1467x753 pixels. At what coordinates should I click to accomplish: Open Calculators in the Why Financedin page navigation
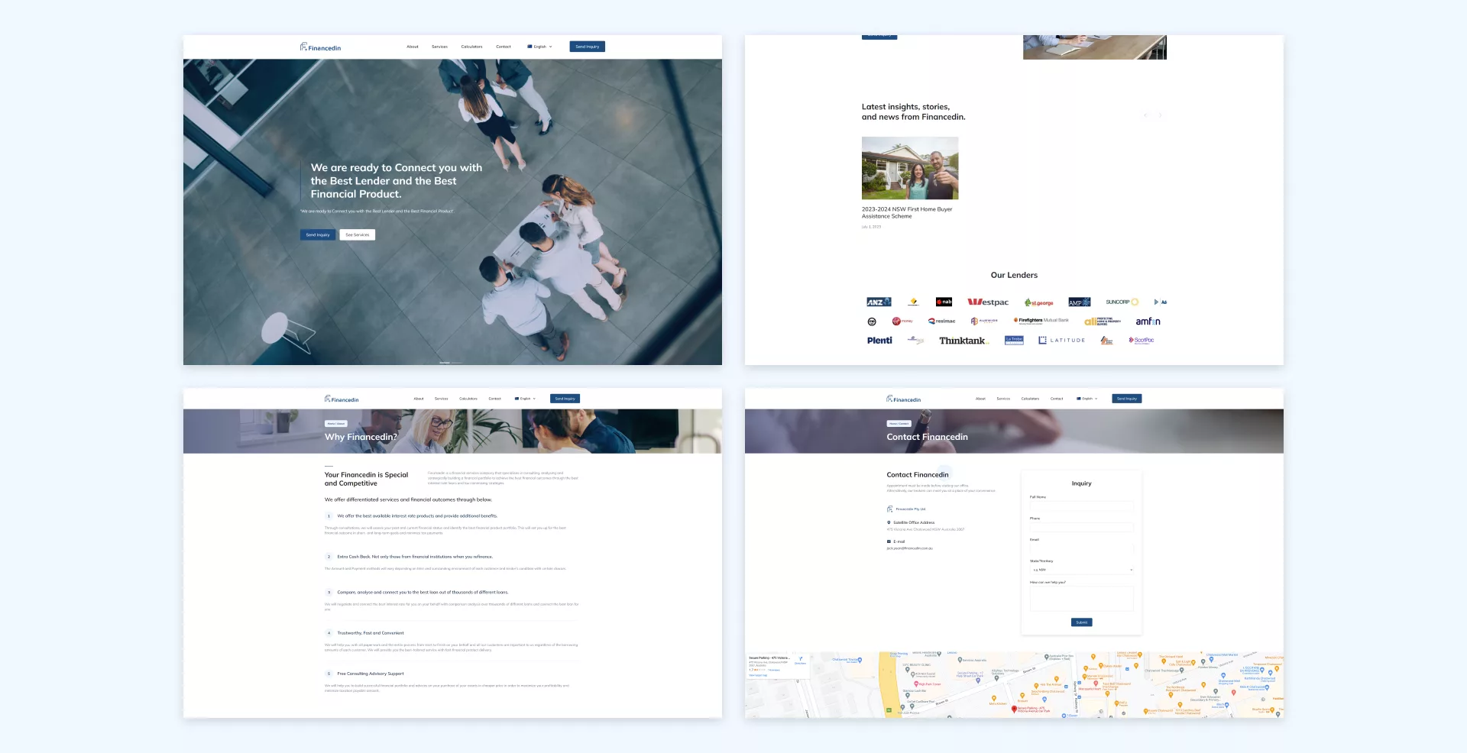coord(468,399)
